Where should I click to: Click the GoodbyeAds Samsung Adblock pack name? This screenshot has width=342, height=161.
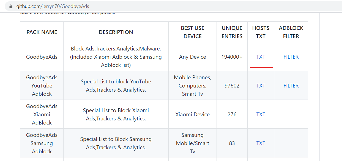(42, 143)
